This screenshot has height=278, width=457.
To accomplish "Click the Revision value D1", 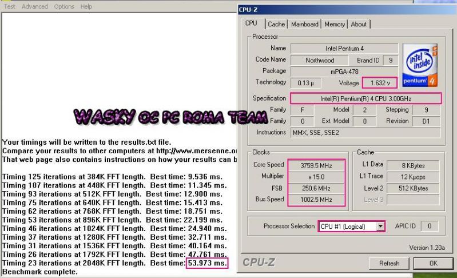I will 426,121.
